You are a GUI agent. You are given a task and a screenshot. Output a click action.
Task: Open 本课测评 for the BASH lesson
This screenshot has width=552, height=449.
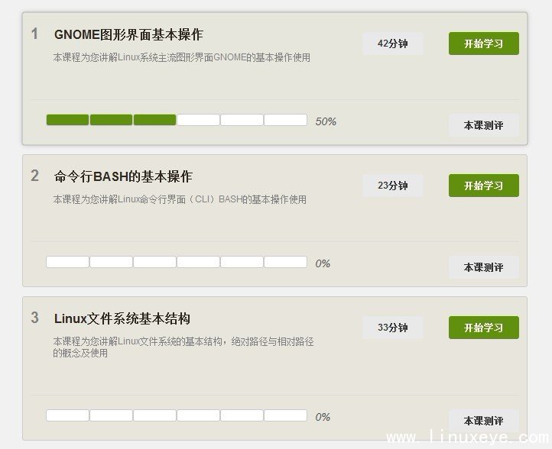(x=484, y=267)
